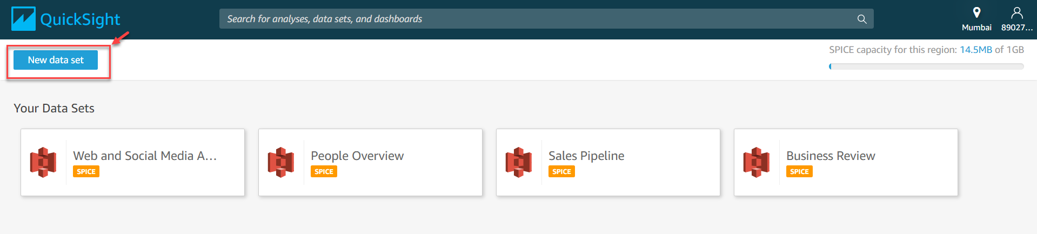Viewport: 1037px width, 234px height.
Task: Click the 14.5MB SPICE capacity link
Action: click(975, 50)
